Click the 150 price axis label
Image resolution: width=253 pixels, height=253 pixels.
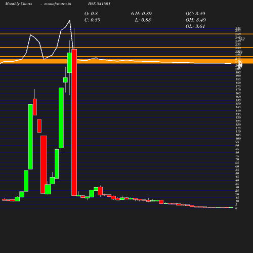tap(238, 104)
